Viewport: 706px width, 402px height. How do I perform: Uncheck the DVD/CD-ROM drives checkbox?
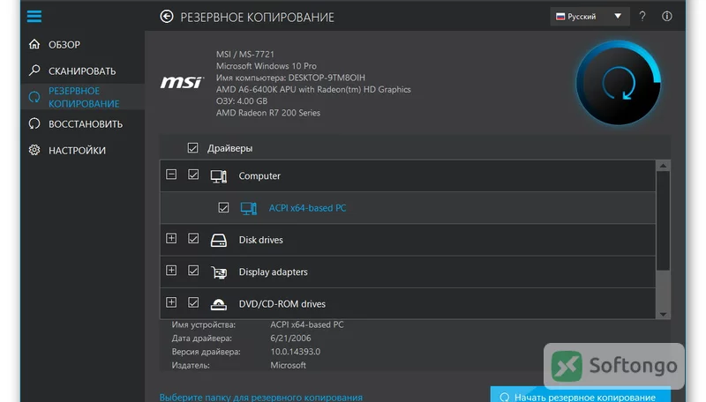pos(193,302)
